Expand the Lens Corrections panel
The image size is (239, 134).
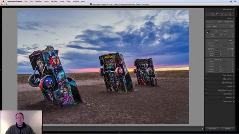[234, 90]
